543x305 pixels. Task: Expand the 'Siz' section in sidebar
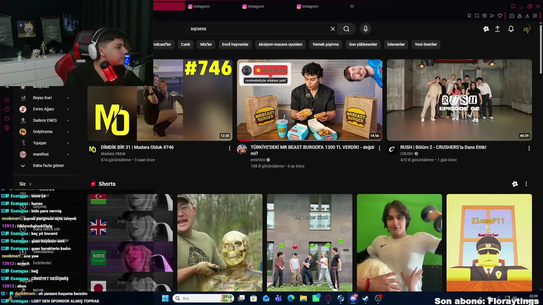point(25,184)
